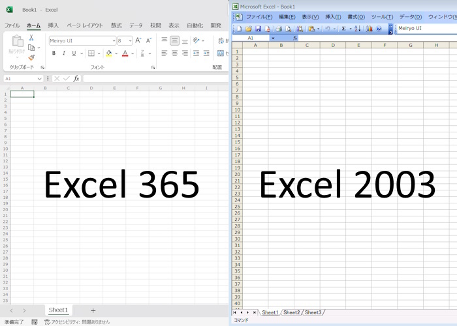Click Decrease Indent icon in Excel 365
This screenshot has height=326, width=457.
click(196, 53)
